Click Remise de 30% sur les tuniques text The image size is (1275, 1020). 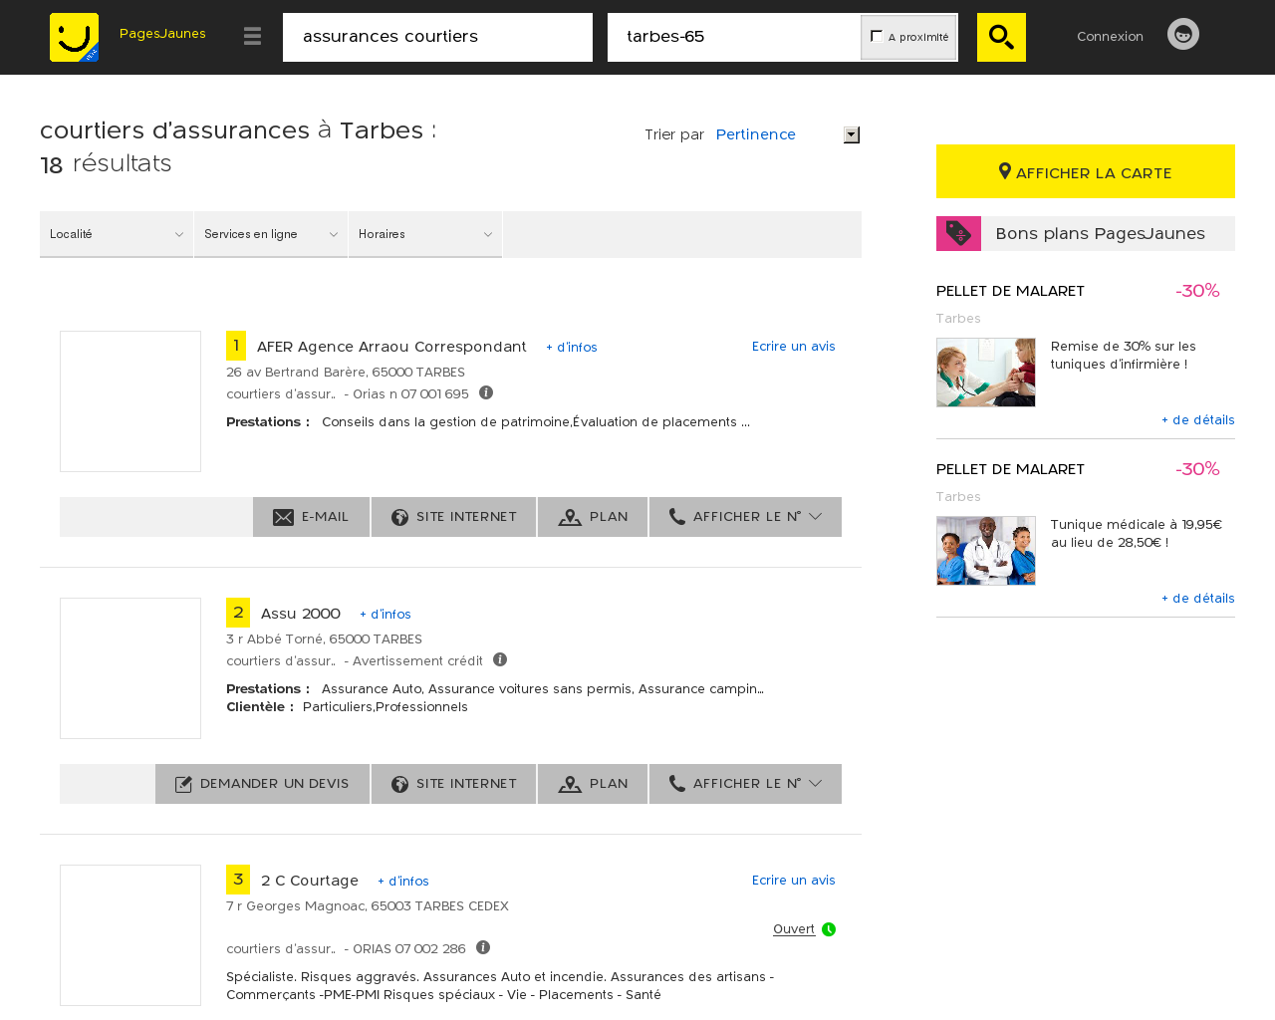1124,355
